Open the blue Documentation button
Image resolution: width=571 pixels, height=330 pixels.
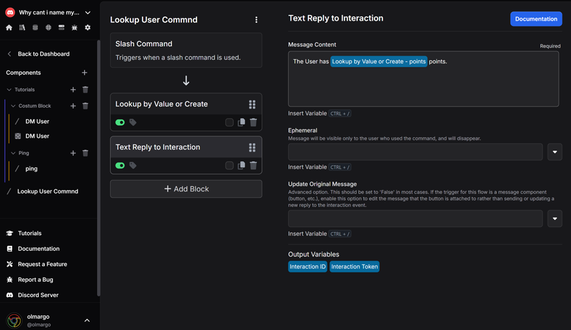(536, 19)
